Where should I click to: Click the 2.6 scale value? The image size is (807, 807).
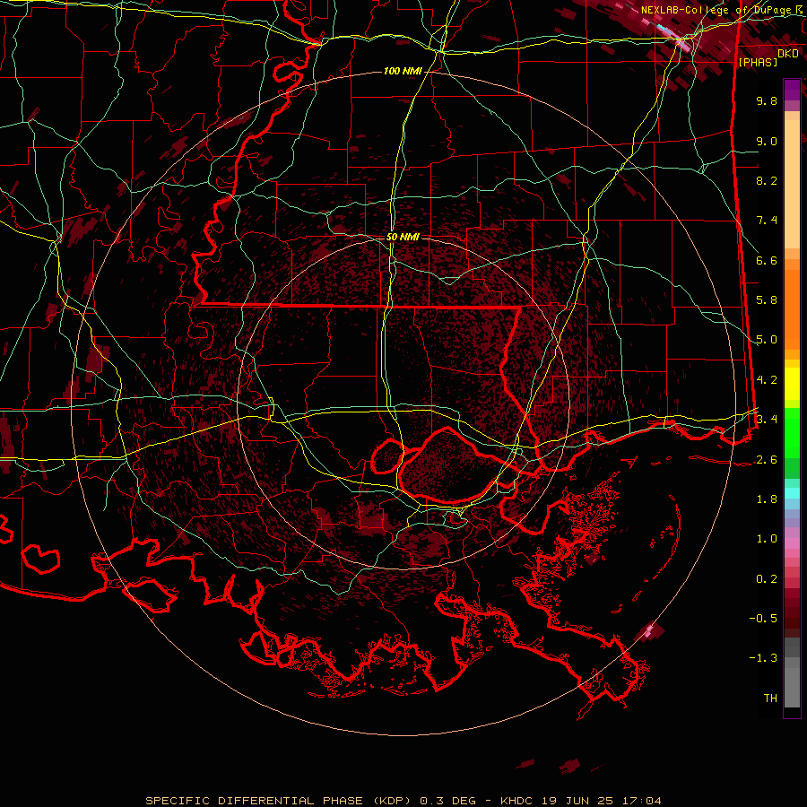point(767,460)
